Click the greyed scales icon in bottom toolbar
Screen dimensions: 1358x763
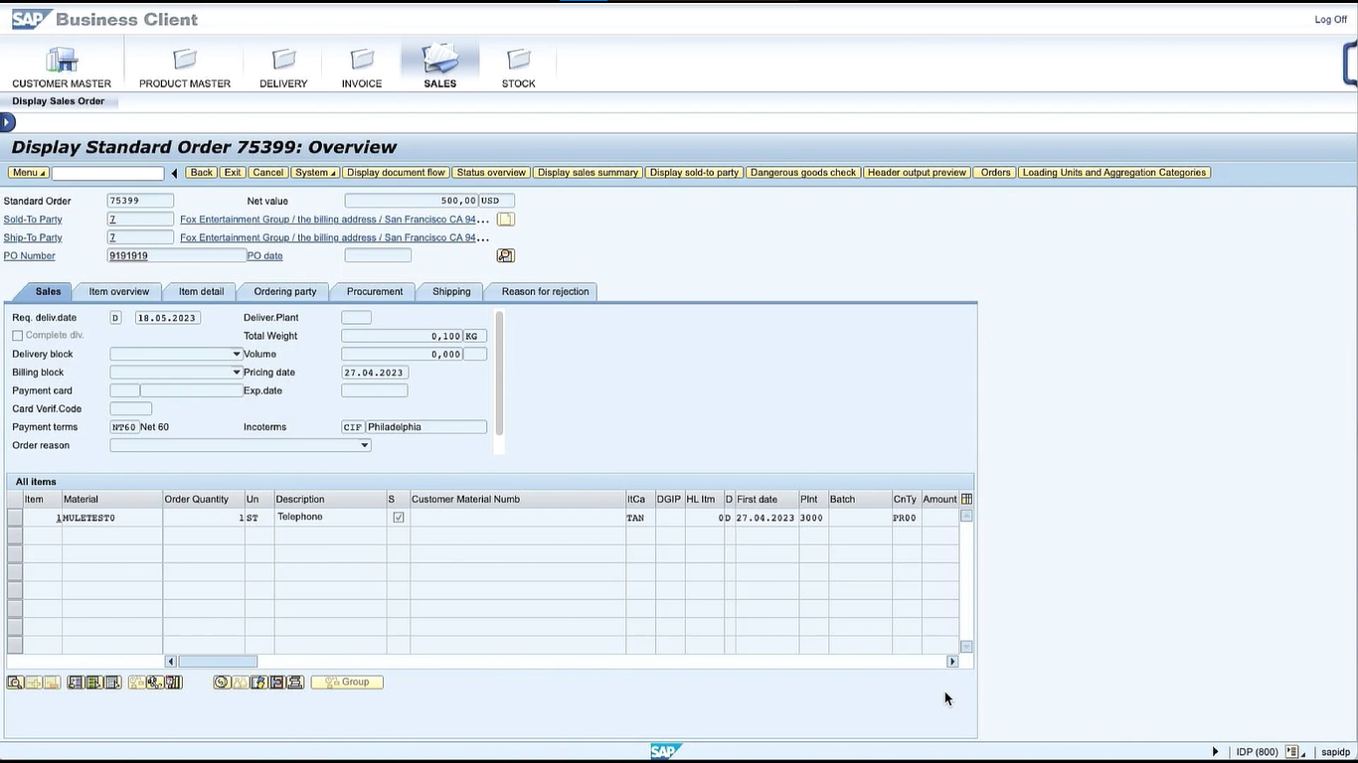(241, 683)
